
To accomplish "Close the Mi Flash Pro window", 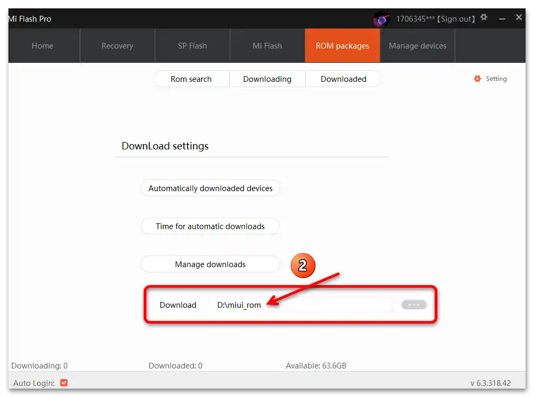I will [519, 17].
